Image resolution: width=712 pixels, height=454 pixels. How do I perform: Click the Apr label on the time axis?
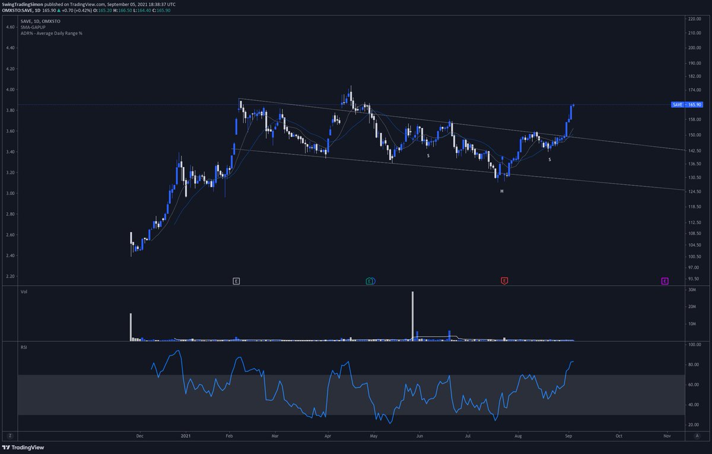328,436
